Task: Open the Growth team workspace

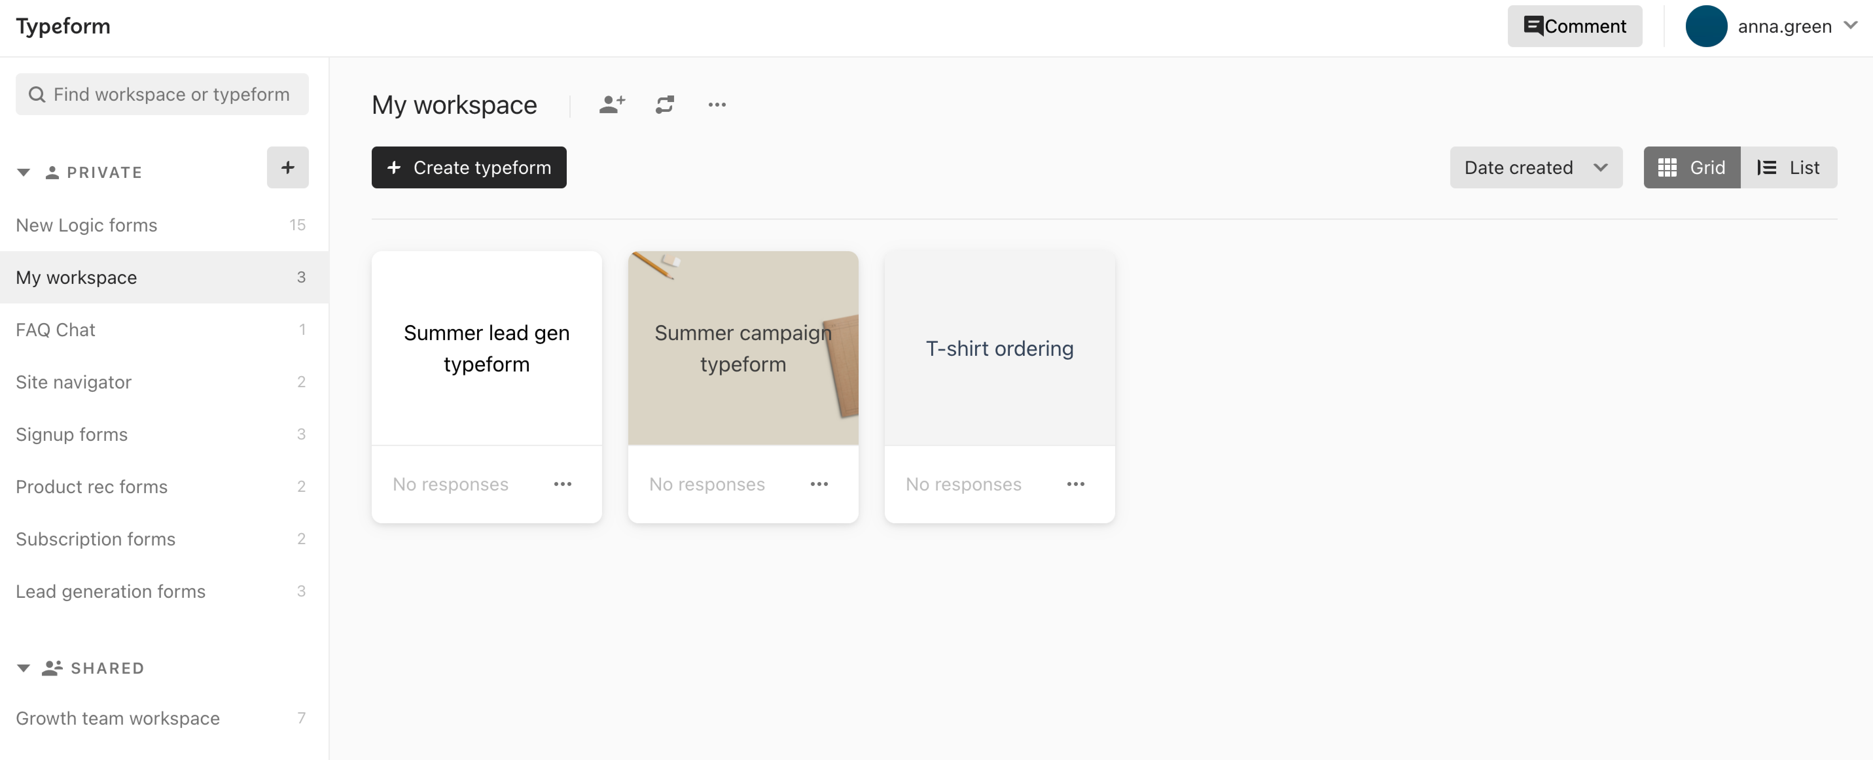Action: coord(164,718)
